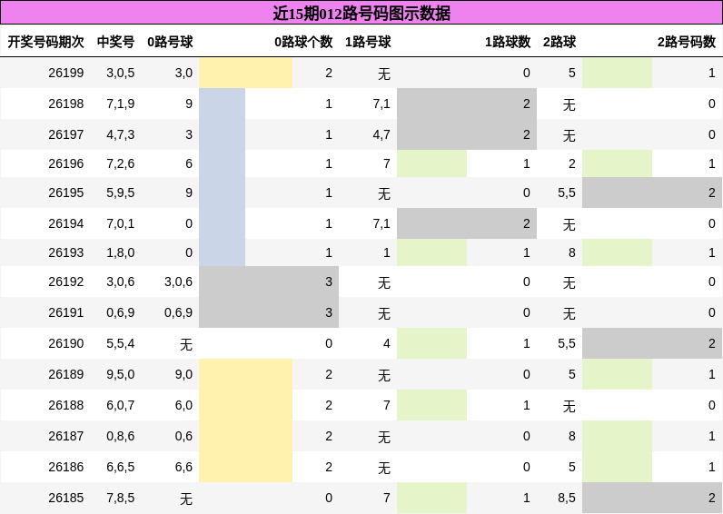Image resolution: width=723 pixels, height=514 pixels.
Task: Click the yellow 0路 bar in row 26199
Action: tap(245, 73)
